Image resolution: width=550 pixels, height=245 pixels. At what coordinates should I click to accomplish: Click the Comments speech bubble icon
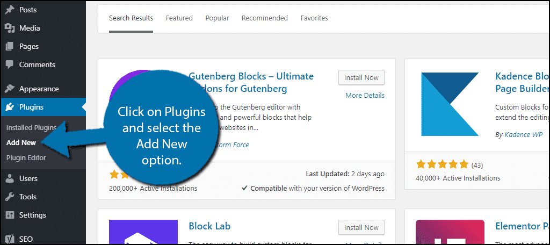click(10, 64)
